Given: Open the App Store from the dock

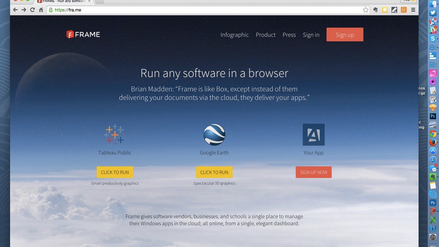Looking at the screenshot, I should pyautogui.click(x=433, y=151).
